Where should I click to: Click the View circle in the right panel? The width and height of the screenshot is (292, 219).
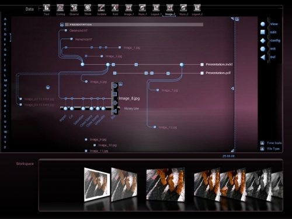[x=263, y=24]
